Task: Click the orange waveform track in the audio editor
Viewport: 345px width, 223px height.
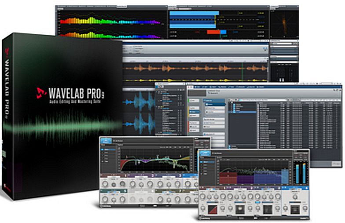Action: click(x=196, y=68)
